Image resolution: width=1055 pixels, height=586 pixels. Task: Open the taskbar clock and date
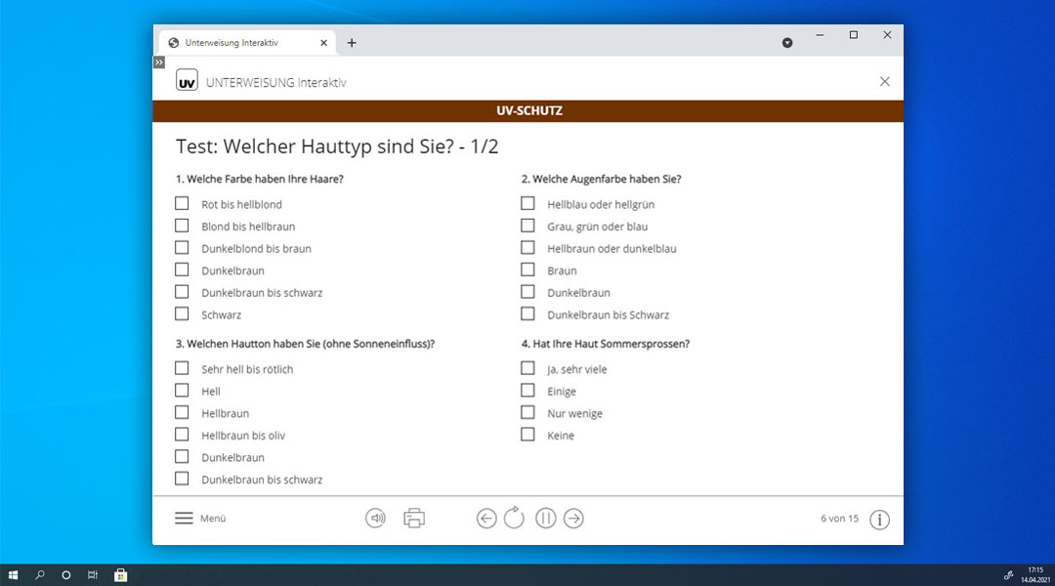(x=1034, y=575)
